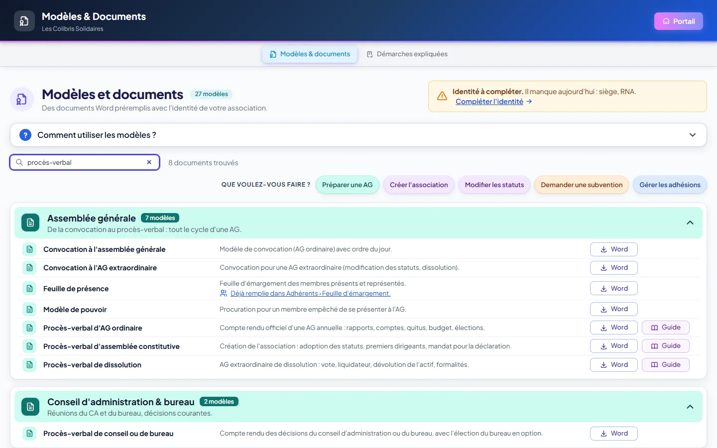Click the document icon next to Modèles et documents heading
This screenshot has height=448, width=717.
(x=22, y=100)
